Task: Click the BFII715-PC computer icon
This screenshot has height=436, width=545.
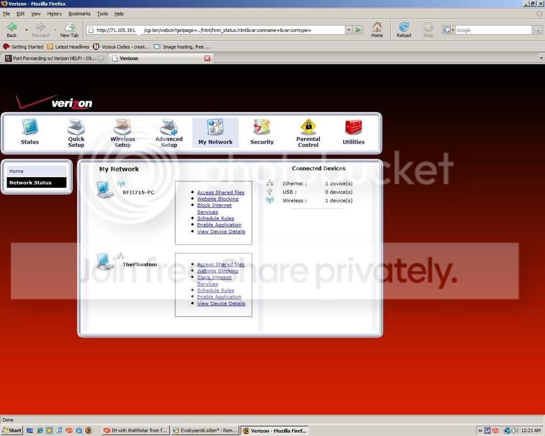Action: pos(105,190)
